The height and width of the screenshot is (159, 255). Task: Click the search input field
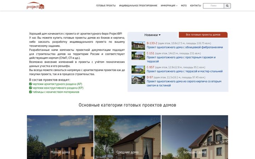point(213,6)
